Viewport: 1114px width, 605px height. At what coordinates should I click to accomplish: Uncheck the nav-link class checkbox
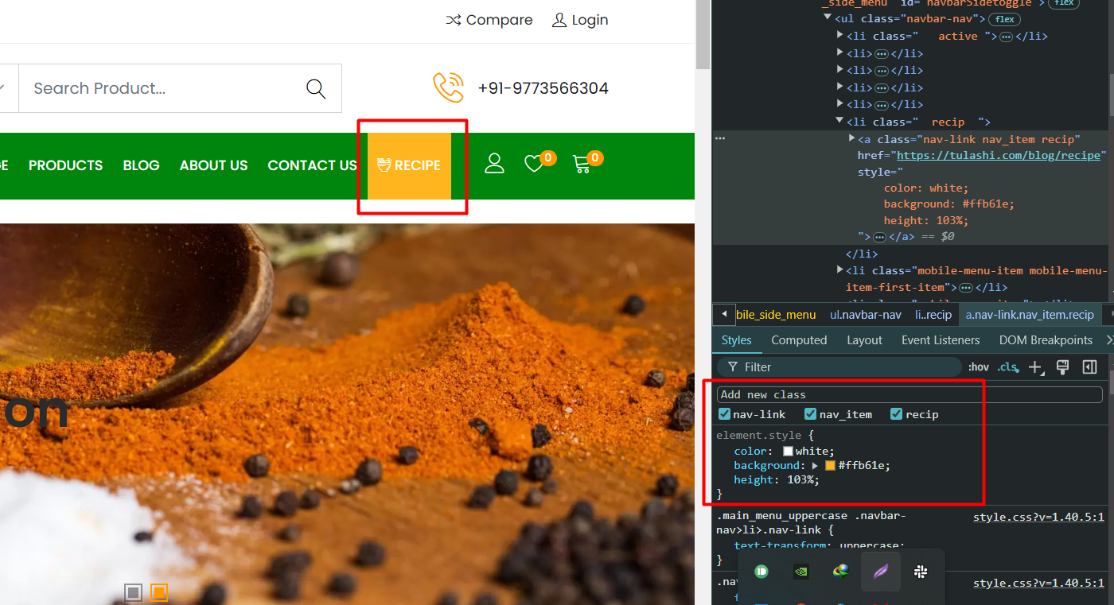click(724, 414)
